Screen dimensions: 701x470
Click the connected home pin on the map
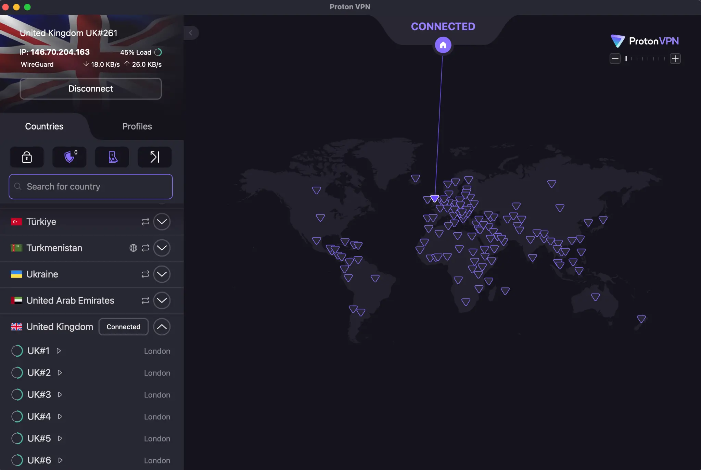[x=443, y=45]
